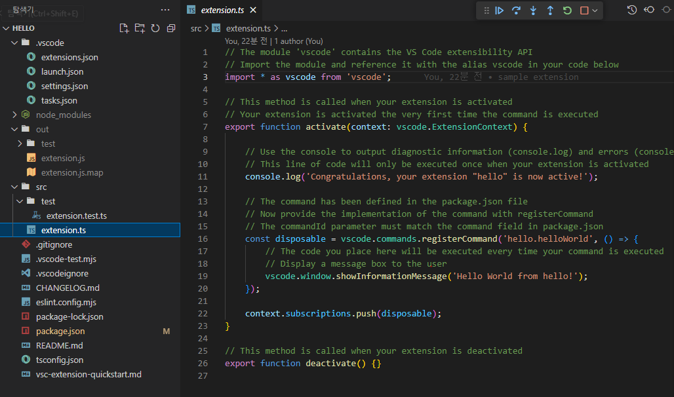Click extension.ts breadcrumb segment

coord(248,28)
